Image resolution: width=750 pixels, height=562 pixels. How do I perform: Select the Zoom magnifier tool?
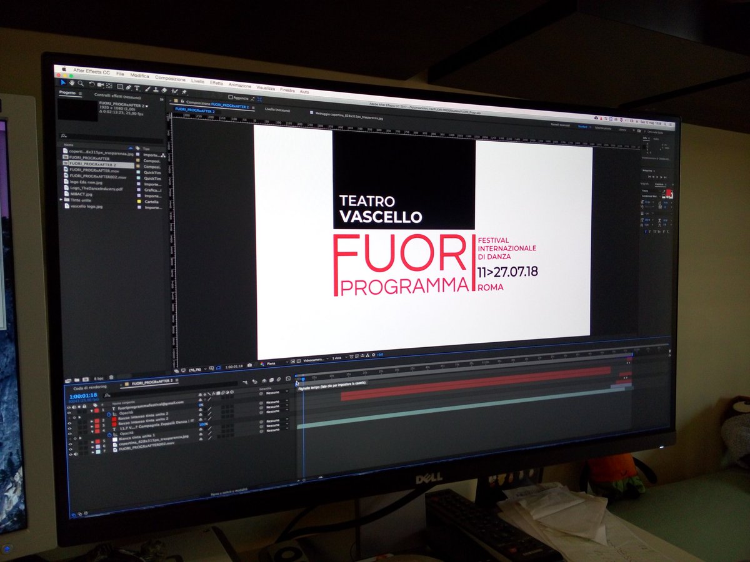81,84
